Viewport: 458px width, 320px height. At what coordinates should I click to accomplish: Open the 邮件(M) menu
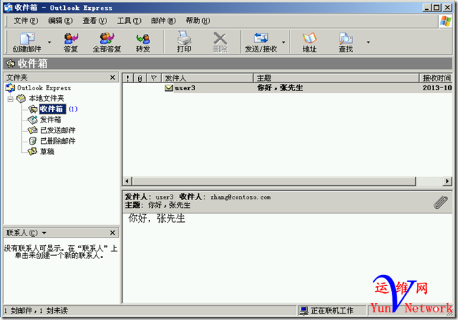point(163,20)
